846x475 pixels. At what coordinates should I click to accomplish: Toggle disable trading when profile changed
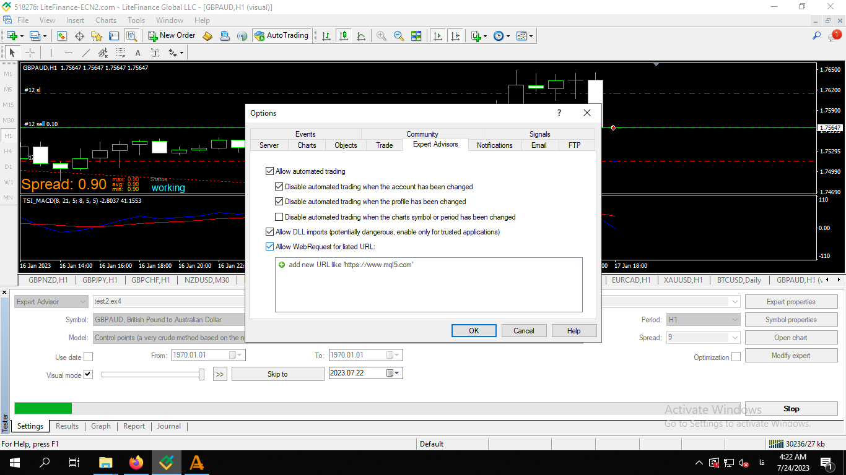pyautogui.click(x=279, y=202)
